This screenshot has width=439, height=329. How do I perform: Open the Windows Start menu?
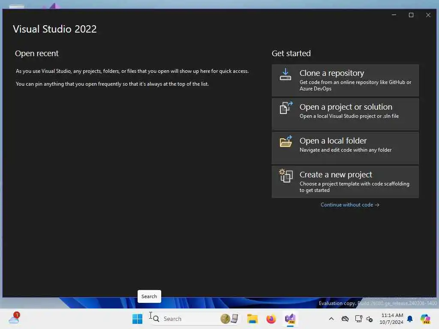[x=137, y=319]
